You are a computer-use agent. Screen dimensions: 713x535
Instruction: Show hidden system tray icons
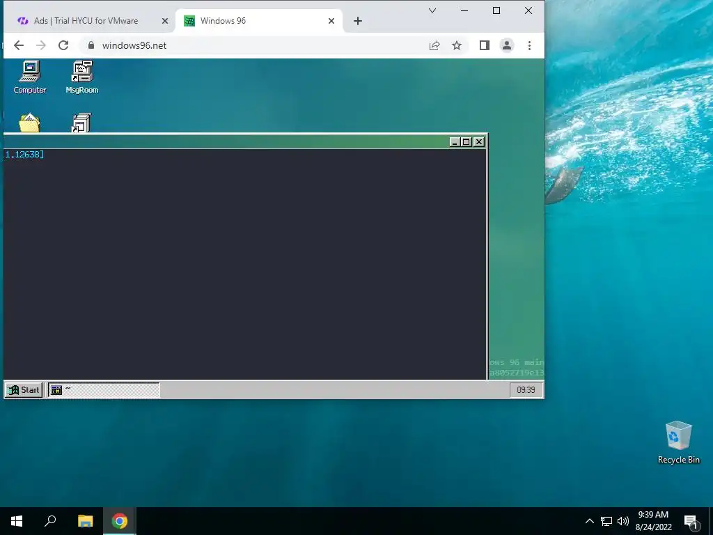(x=589, y=521)
